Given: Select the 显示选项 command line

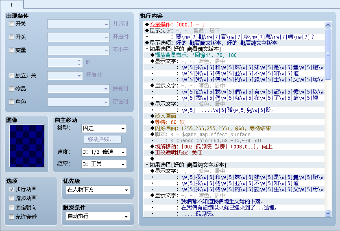Looking at the screenshot, I should point(234,43).
